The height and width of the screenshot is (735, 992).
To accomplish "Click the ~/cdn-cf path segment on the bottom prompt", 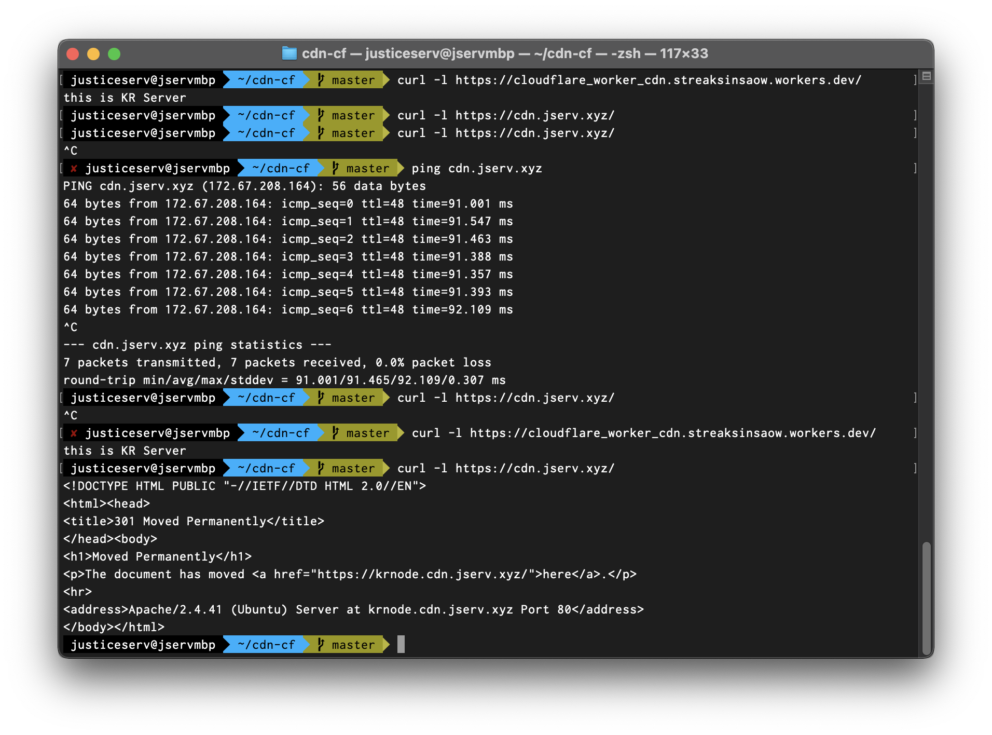I will (266, 645).
